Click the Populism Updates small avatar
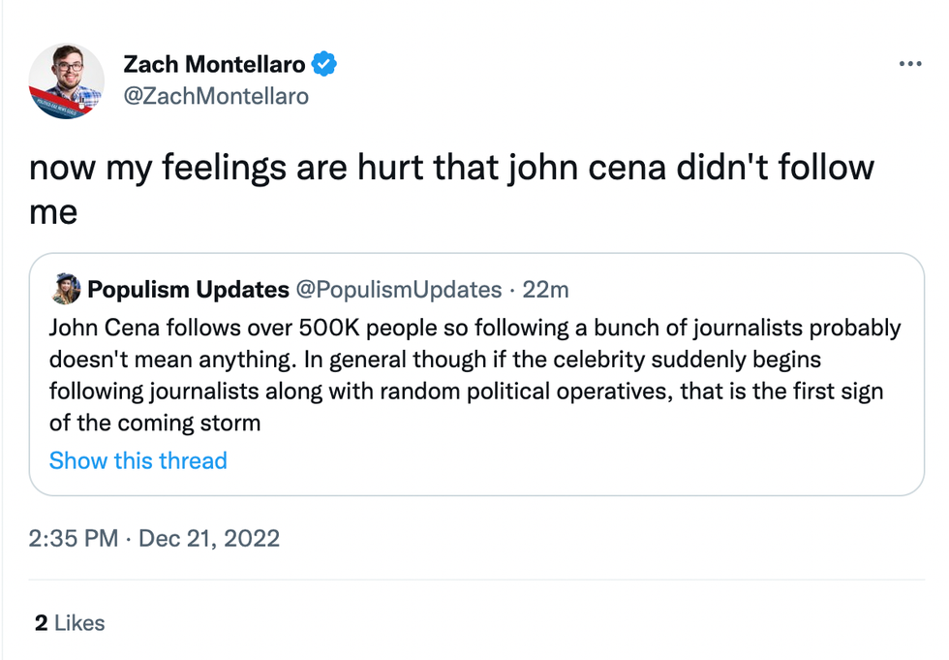Viewport: 949px width, 660px height. (x=65, y=289)
